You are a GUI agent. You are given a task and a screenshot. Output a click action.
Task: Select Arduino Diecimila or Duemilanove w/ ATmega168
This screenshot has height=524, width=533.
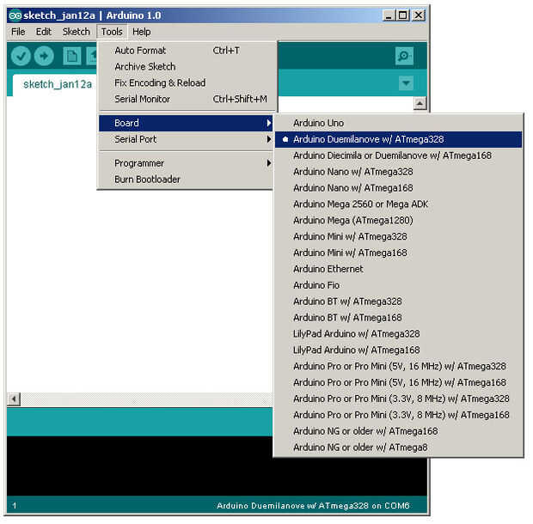(x=398, y=155)
